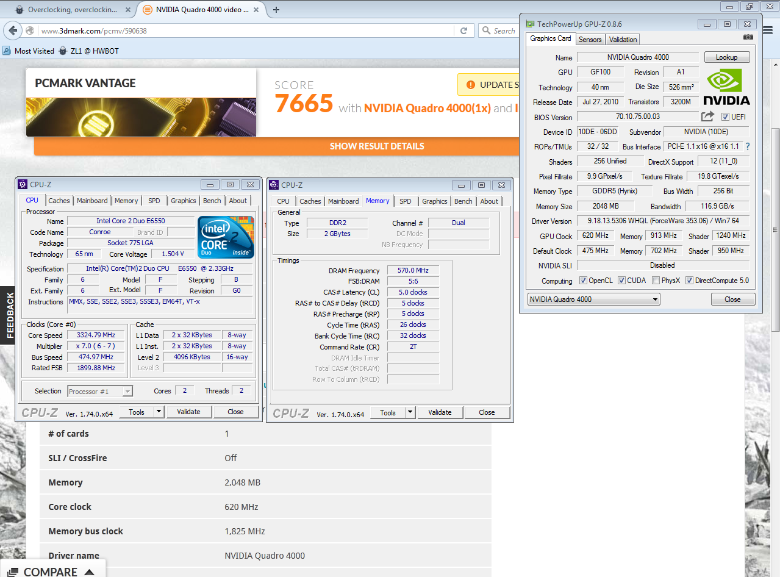Image resolution: width=780 pixels, height=577 pixels.
Task: Click the browser Search field
Action: [504, 30]
